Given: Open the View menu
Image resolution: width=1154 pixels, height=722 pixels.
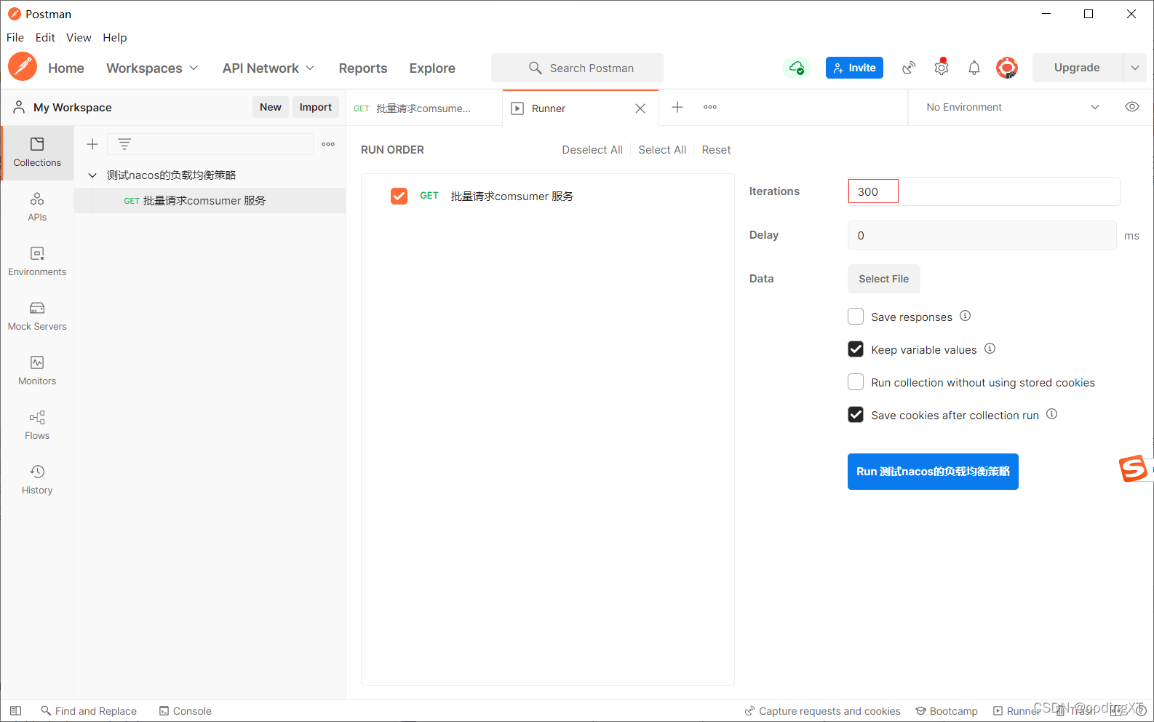Looking at the screenshot, I should 79,38.
